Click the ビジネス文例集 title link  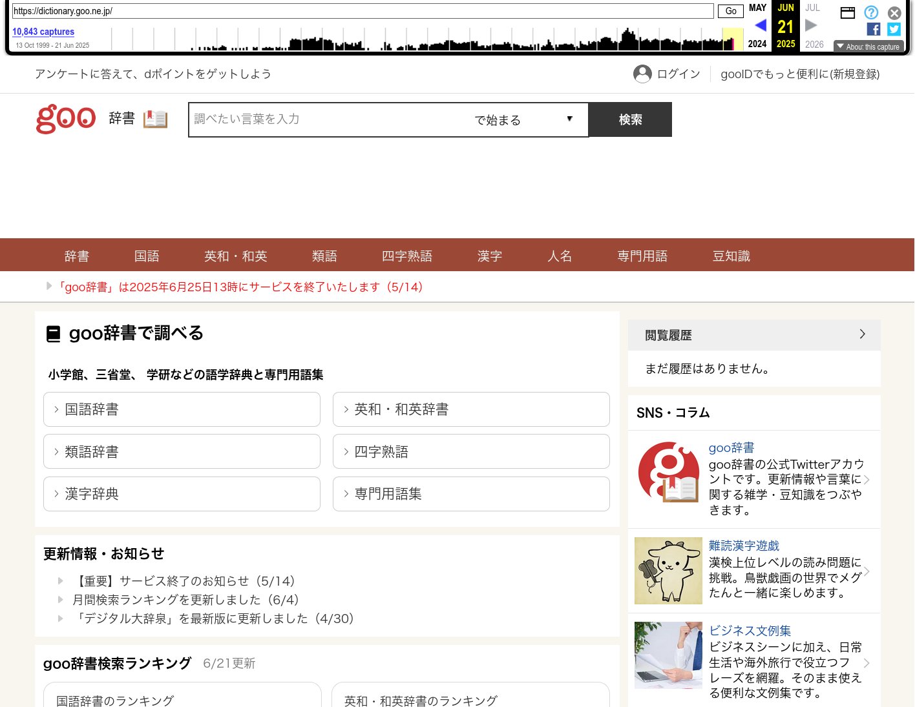click(x=750, y=630)
